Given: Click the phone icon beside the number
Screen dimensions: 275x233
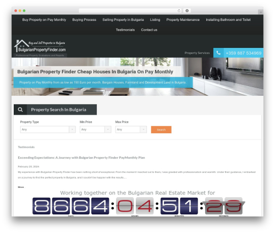Looking at the screenshot, I should click(x=218, y=53).
